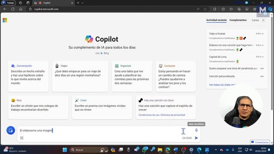Click the notifications bell in the system tray
This screenshot has width=274, height=154.
click(x=269, y=150)
